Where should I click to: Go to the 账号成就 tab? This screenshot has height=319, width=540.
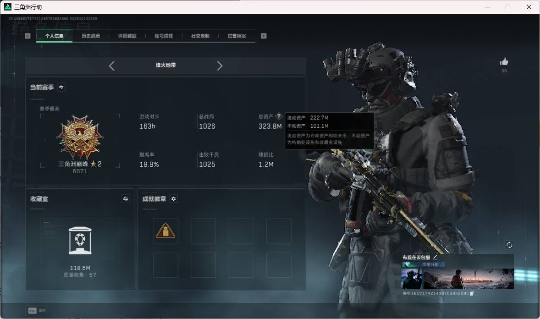(164, 36)
